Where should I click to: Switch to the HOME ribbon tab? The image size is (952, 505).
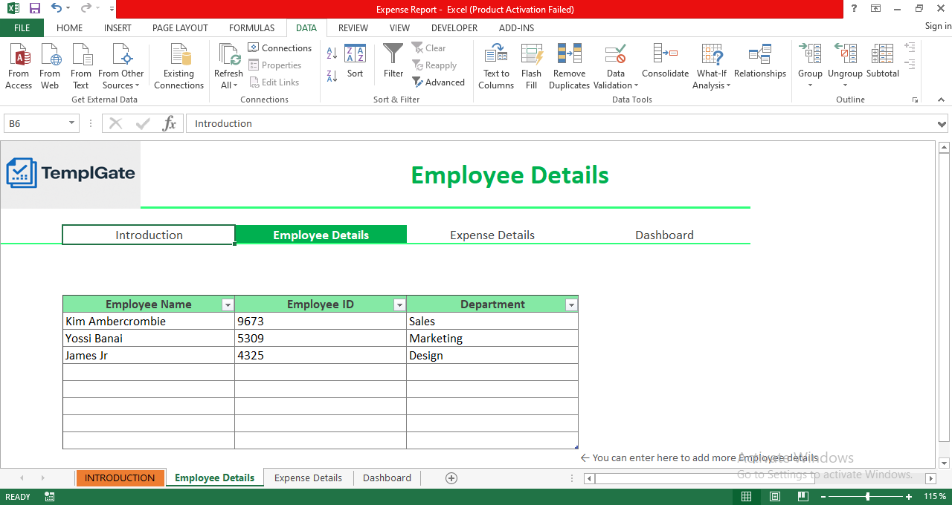pyautogui.click(x=70, y=27)
